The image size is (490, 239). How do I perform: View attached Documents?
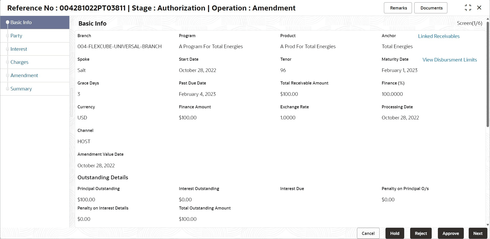point(431,8)
